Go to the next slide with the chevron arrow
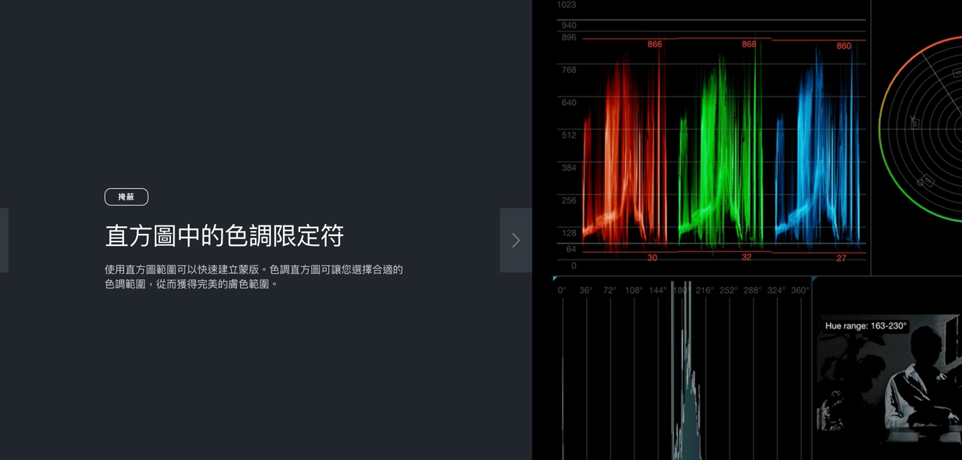Screen dimensions: 962x460 tap(516, 240)
